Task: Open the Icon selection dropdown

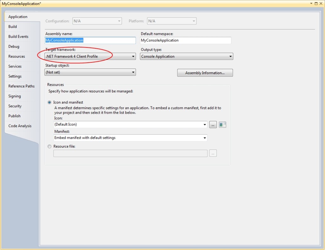Action: 205,125
